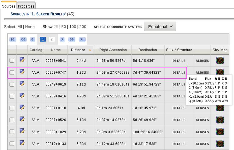
Task: Go to the next results page arrow
Action: 62,39
